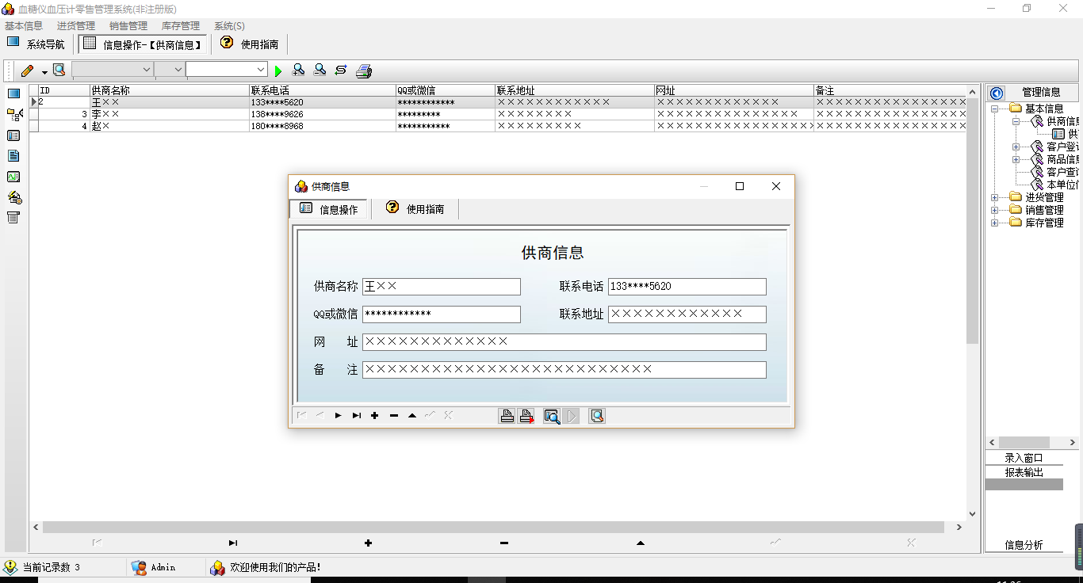Image resolution: width=1083 pixels, height=583 pixels.
Task: Open the 基本信息 menu
Action: coord(24,26)
